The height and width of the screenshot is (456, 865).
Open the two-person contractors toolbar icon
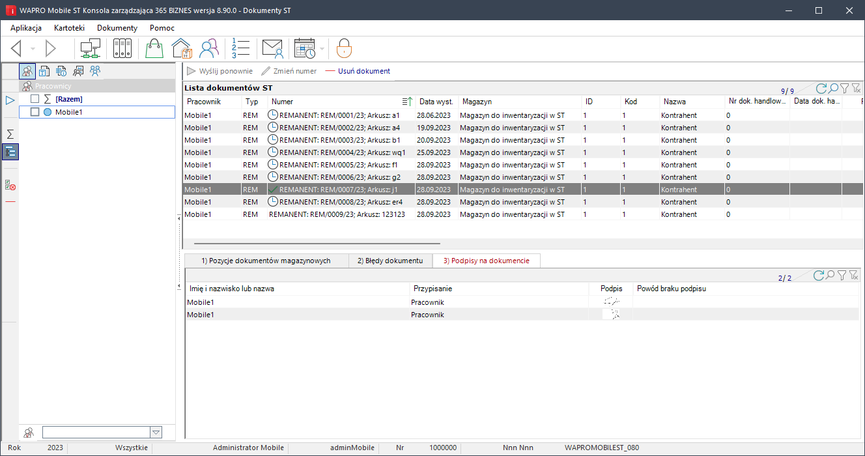coord(209,49)
